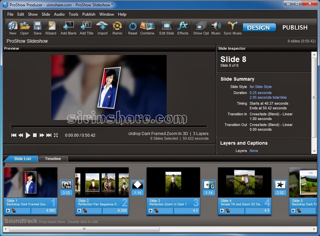Open the Effects (fx) tool
The height and width of the screenshot is (236, 320).
tap(183, 28)
